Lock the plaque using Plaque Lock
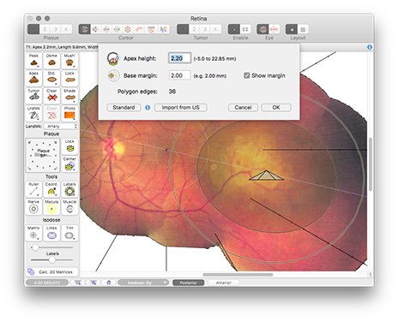This screenshot has width=398, height=321. (69, 146)
